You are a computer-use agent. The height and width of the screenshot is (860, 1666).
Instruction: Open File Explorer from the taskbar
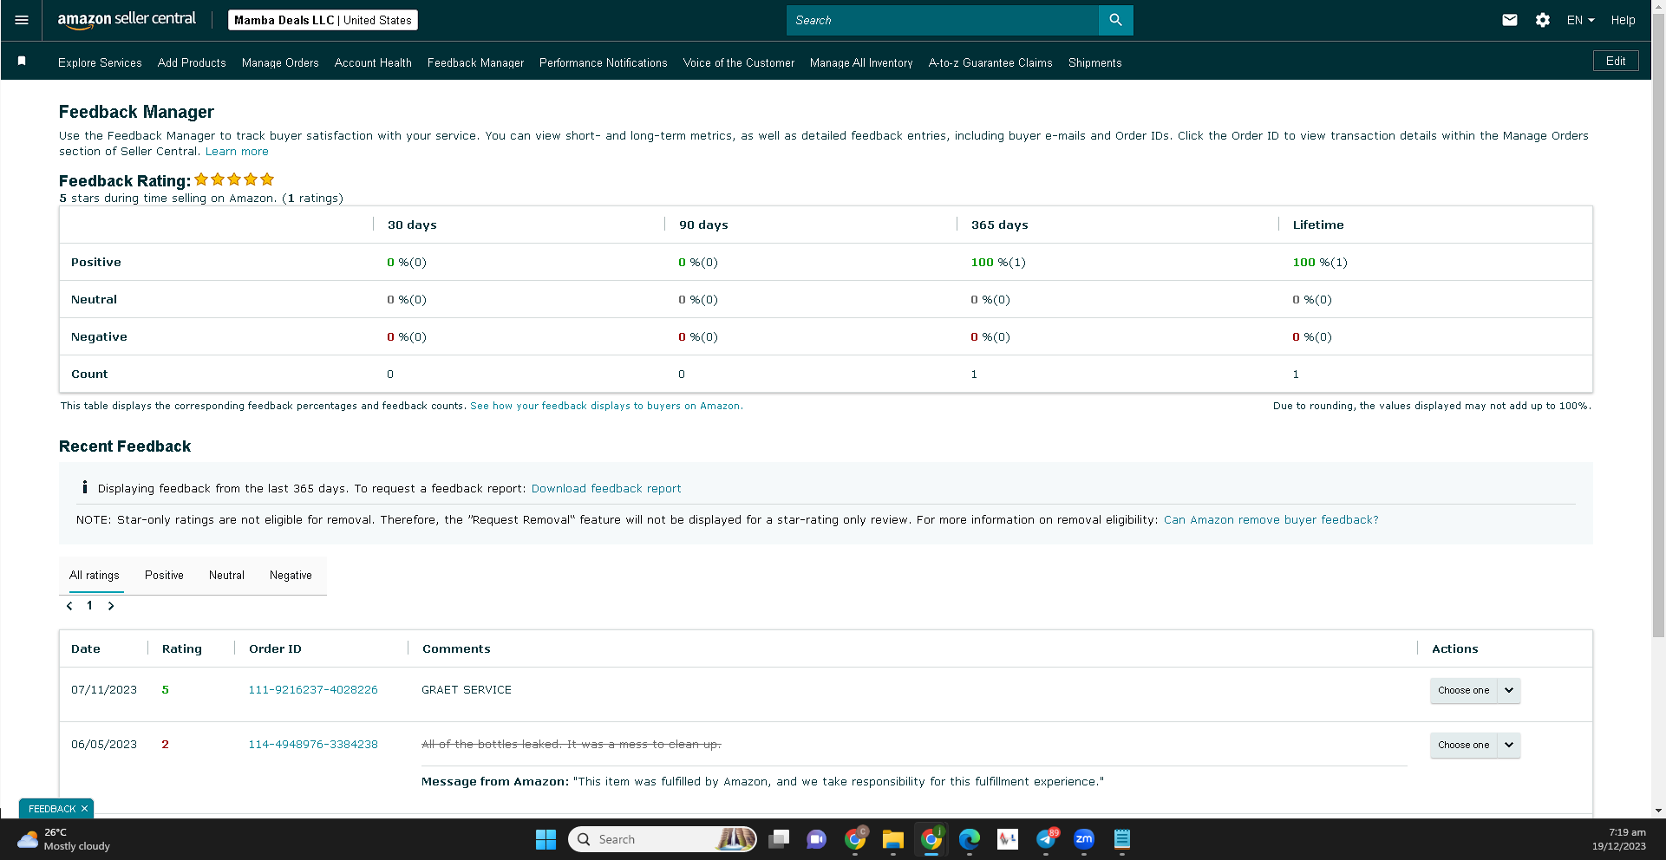[893, 839]
